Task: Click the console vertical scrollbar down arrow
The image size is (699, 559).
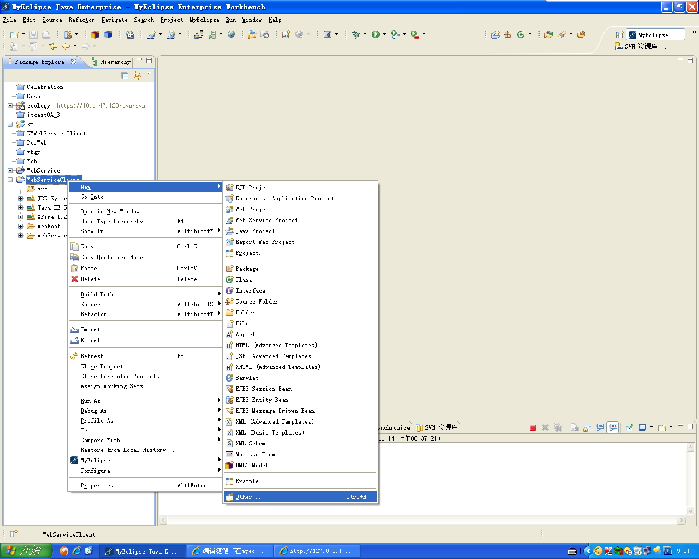Action: (690, 511)
